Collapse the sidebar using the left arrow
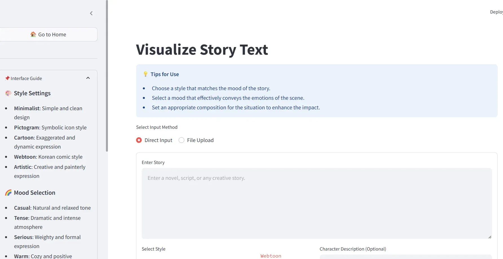 point(91,13)
